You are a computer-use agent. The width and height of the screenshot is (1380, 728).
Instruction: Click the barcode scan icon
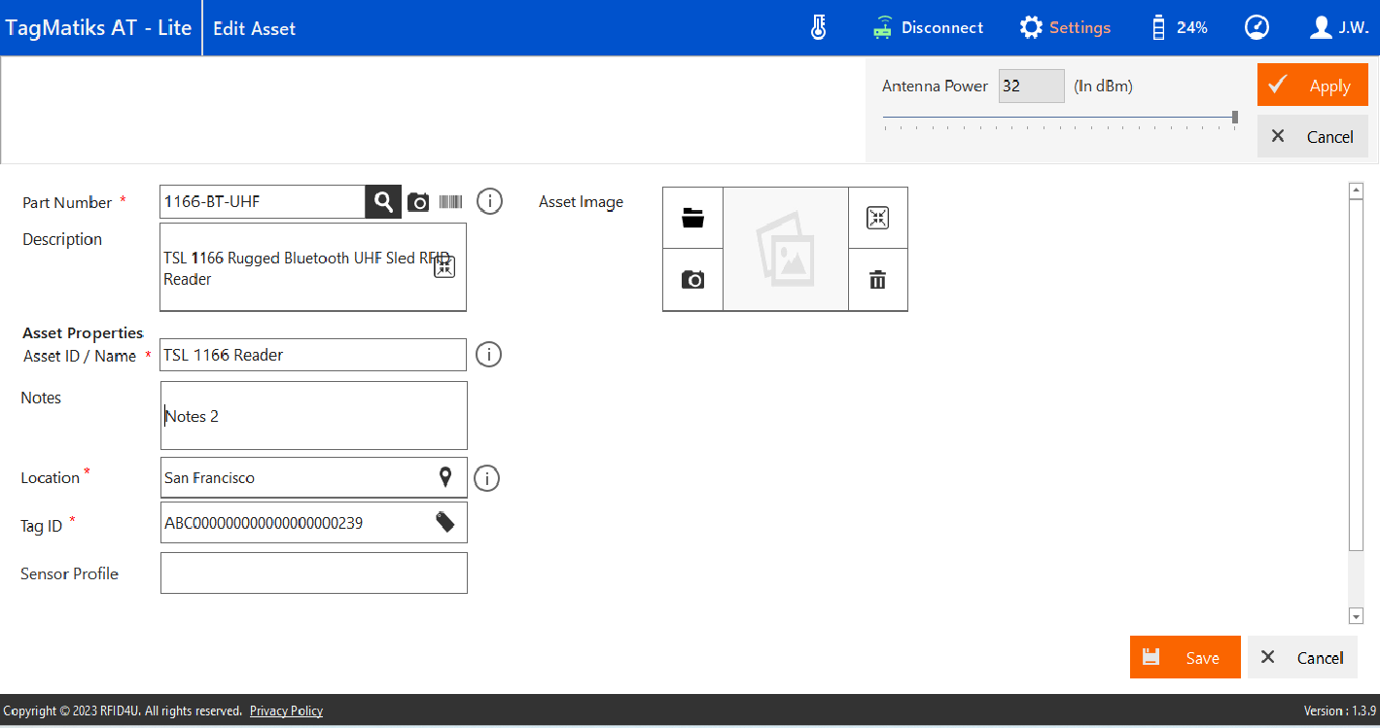450,202
